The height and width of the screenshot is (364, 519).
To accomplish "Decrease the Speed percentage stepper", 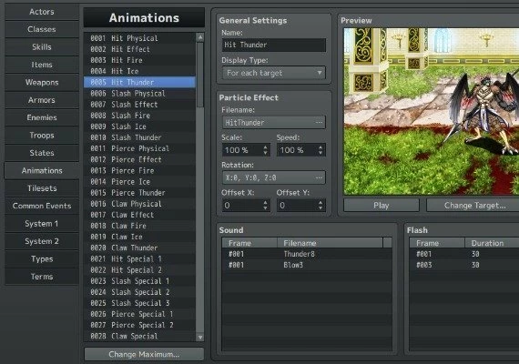I will [321, 153].
